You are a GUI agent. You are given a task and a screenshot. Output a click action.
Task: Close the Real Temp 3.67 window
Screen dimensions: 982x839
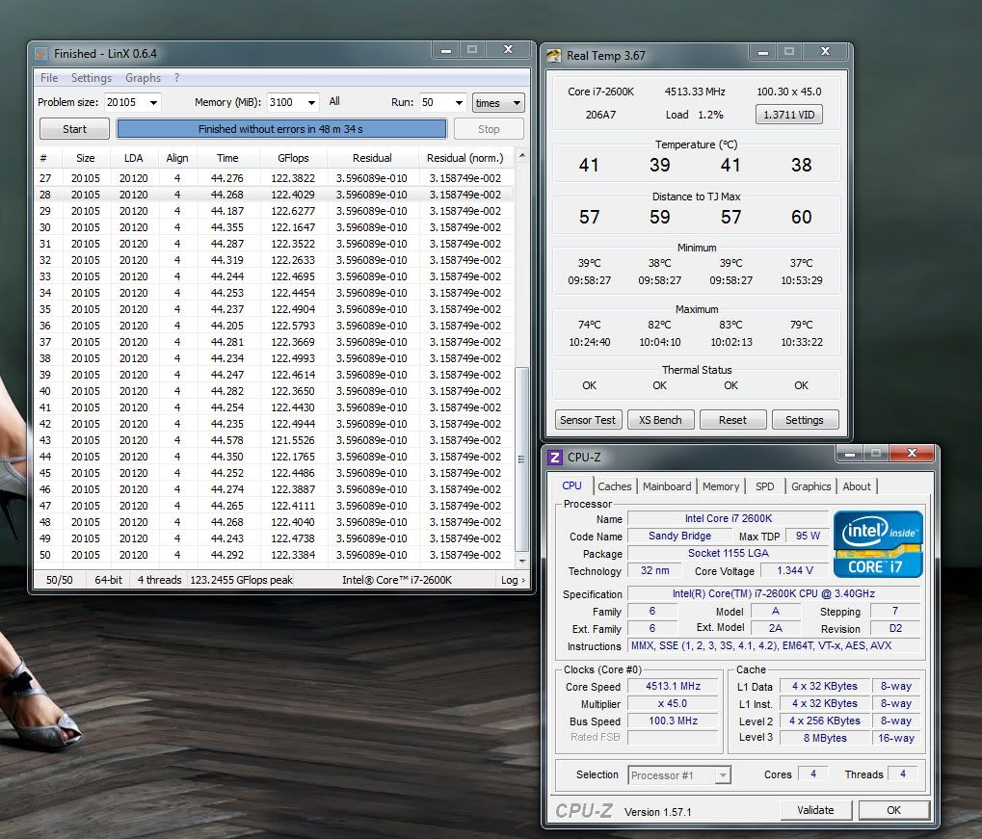pos(826,52)
